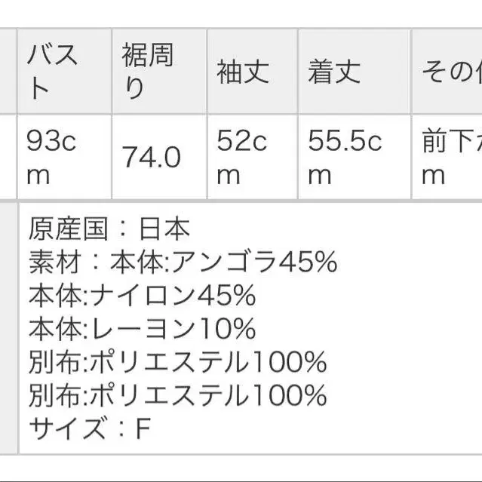Click the empty cell left of バスト
482x482 pixels.
[8, 72]
